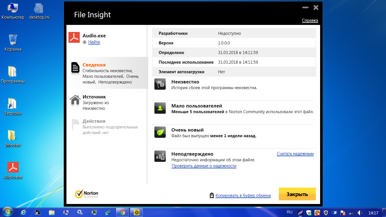Switch to Google Chrome in the taskbar
Viewport: 386px width, 217px height.
coord(122,212)
